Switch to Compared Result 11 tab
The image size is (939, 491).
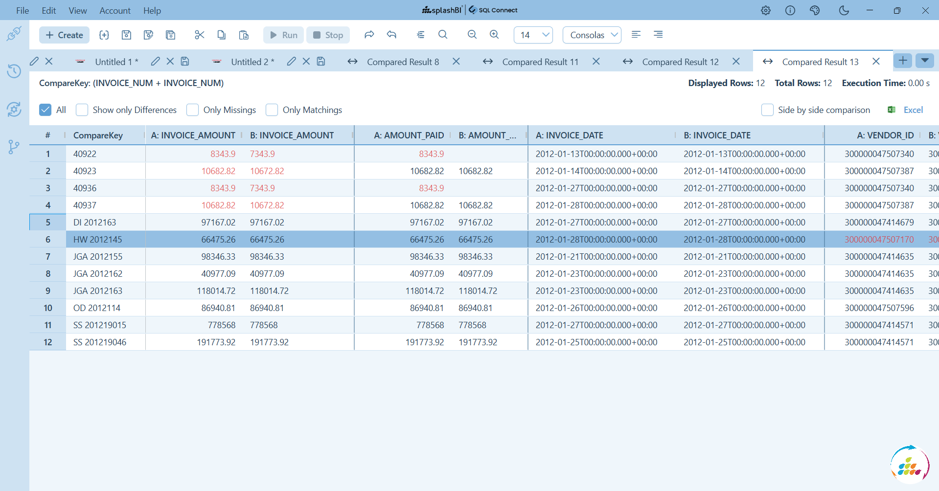[x=540, y=62]
